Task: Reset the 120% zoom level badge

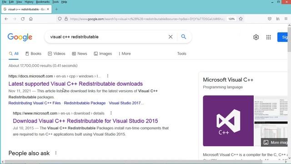Action: pos(231,19)
